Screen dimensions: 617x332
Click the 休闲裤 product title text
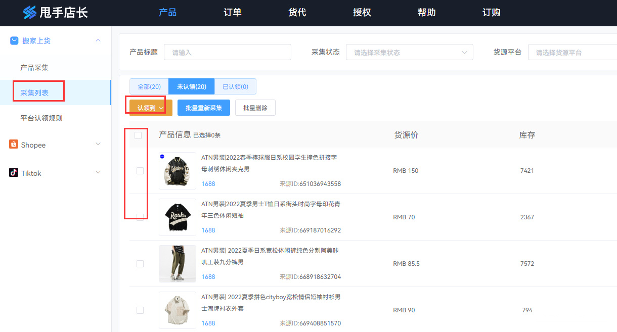pyautogui.click(x=271, y=256)
